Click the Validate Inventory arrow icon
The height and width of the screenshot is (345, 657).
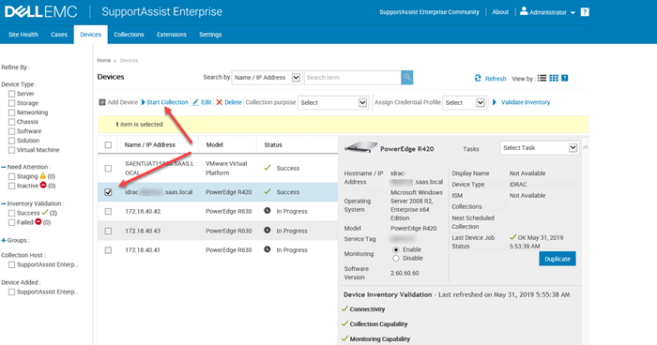point(495,102)
